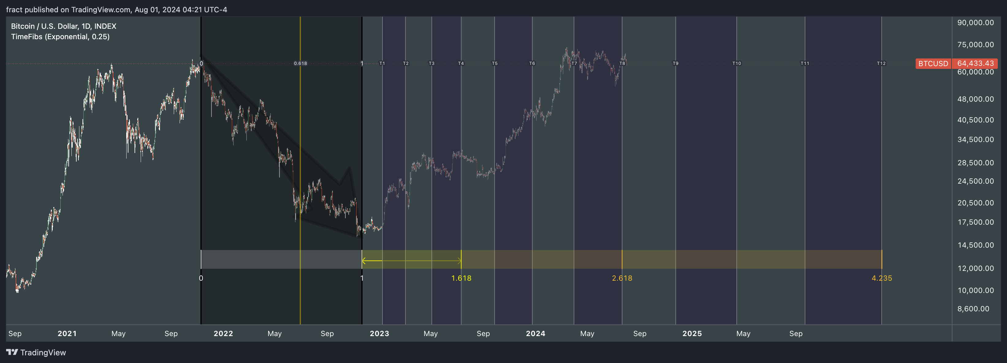The height and width of the screenshot is (363, 1007).
Task: Click the 14,500.00 price axis label
Action: pos(975,245)
